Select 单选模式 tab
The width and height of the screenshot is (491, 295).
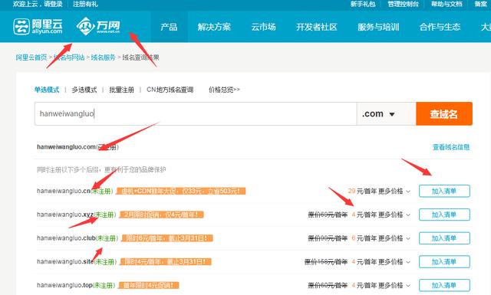(x=47, y=90)
